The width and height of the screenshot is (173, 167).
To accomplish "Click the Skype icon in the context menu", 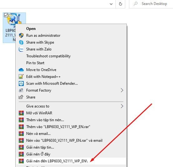I will tap(21, 42).
